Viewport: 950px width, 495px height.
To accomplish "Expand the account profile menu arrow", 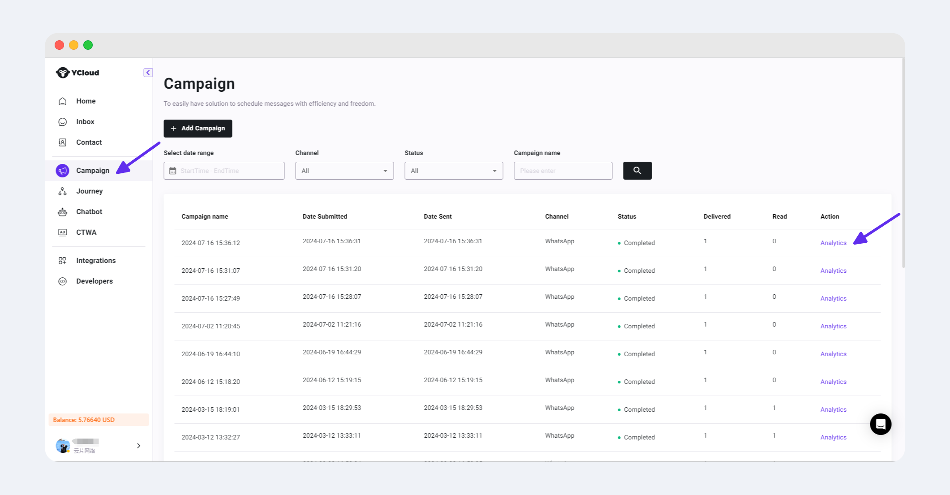I will tap(138, 446).
